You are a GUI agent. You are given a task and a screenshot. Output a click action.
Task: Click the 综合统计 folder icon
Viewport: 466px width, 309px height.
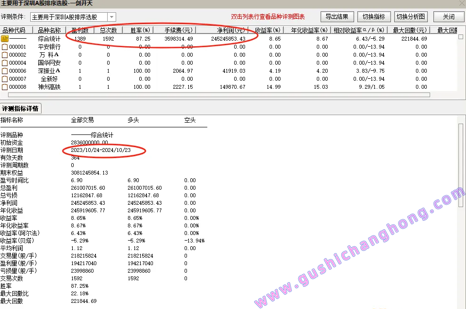pos(5,39)
